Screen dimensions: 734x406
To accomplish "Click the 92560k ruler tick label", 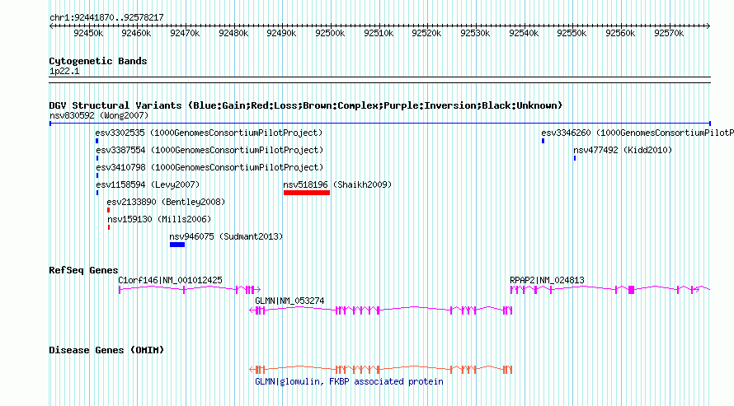I will tap(620, 33).
